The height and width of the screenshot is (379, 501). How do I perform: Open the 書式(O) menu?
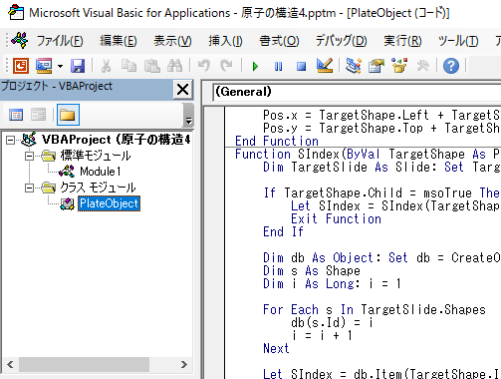click(279, 41)
